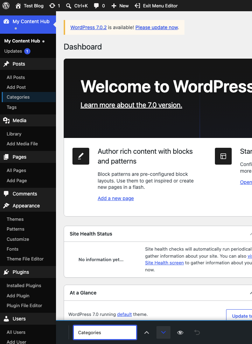Open search with Ctrl+K magnifier icon
The height and width of the screenshot is (344, 252).
point(69,6)
